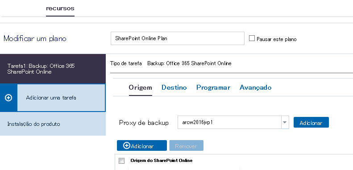Open the Proxy de backup dropdown arrow
353x170 pixels.
coord(285,123)
